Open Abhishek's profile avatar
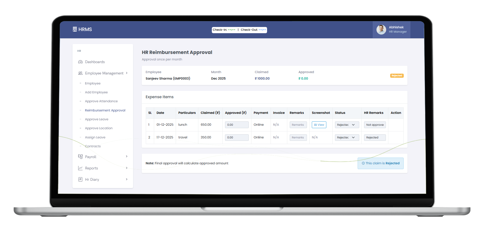The height and width of the screenshot is (225, 477). [381, 29]
